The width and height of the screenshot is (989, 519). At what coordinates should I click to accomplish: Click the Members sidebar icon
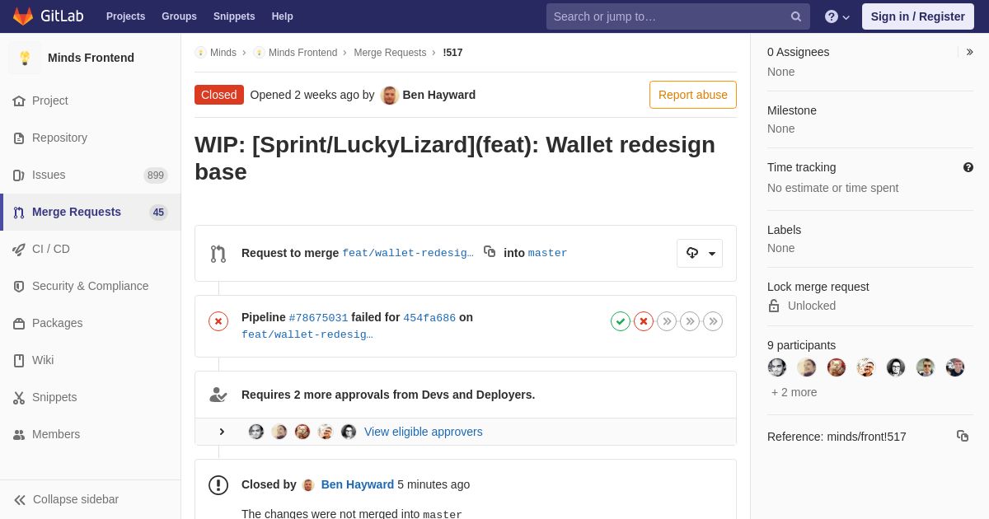pos(19,435)
